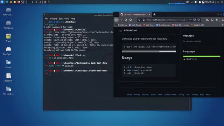Open the Firefox hamburger menu
224x126 pixels.
click(x=223, y=20)
